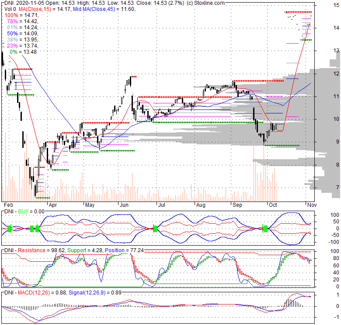Click price level 11 on the price axis

coord(336,96)
